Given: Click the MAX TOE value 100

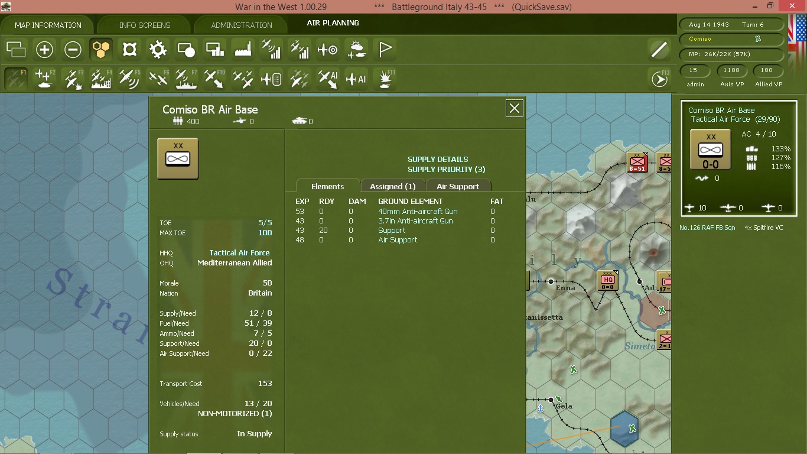Looking at the screenshot, I should coord(265,233).
